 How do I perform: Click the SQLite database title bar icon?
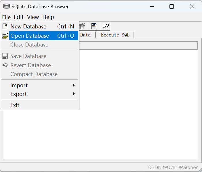point(6,6)
